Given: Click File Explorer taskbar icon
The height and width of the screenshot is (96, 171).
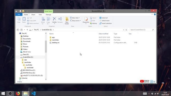Looking at the screenshot, I should pyautogui.click(x=26, y=94).
